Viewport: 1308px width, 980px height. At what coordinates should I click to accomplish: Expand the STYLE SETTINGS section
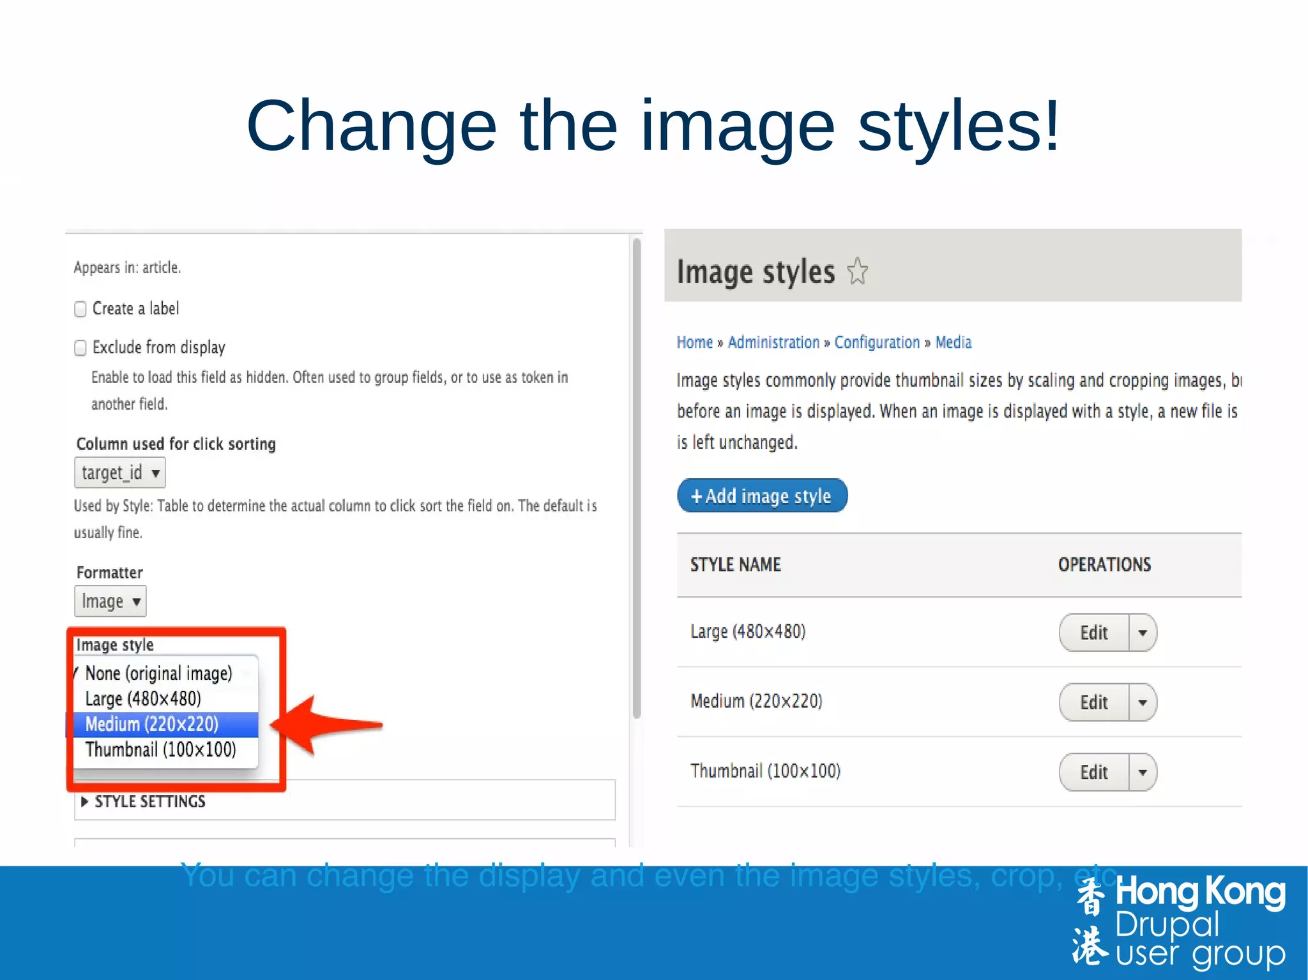point(149,801)
